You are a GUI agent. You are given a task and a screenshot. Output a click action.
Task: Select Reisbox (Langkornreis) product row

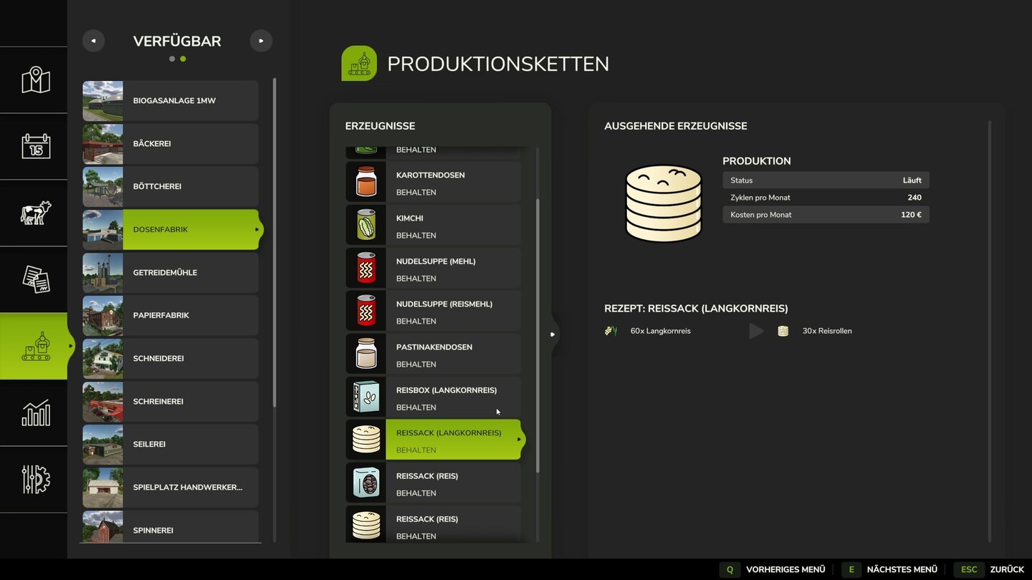(434, 397)
